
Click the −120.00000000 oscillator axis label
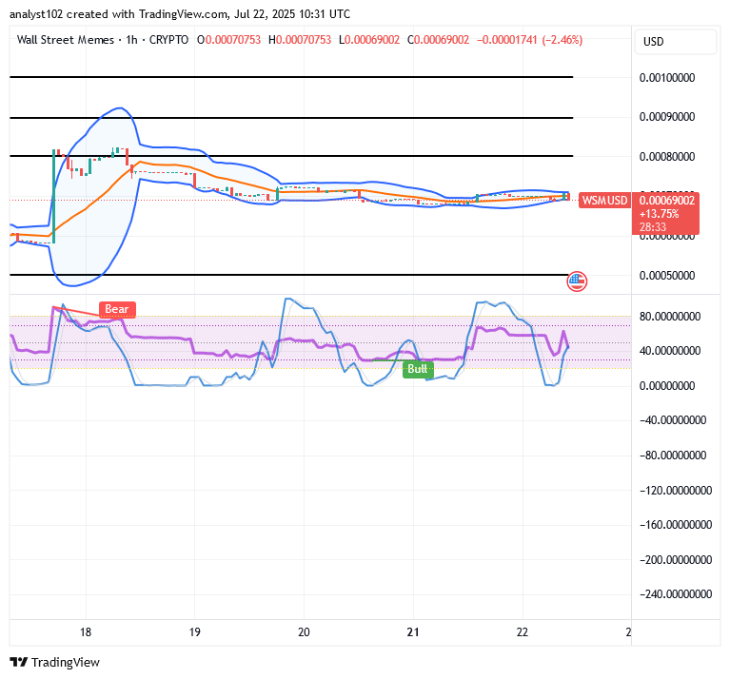pyautogui.click(x=676, y=491)
